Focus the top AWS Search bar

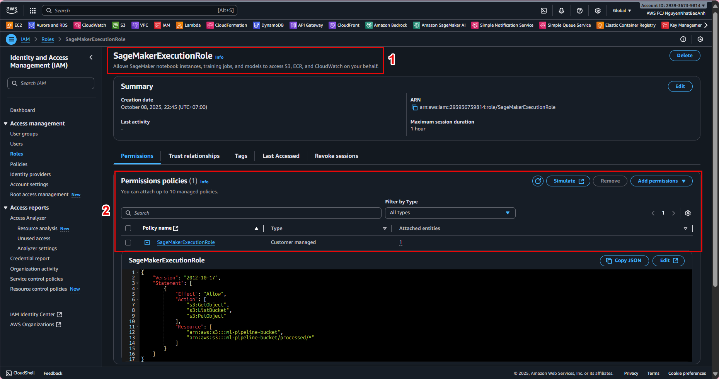[139, 10]
